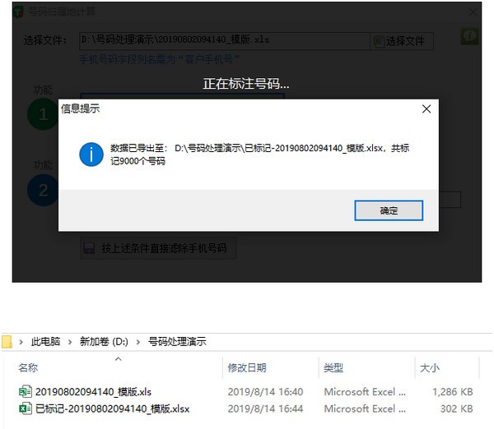This screenshot has width=494, height=429.
Task: Click the green icon at top right
Action: [x=469, y=38]
